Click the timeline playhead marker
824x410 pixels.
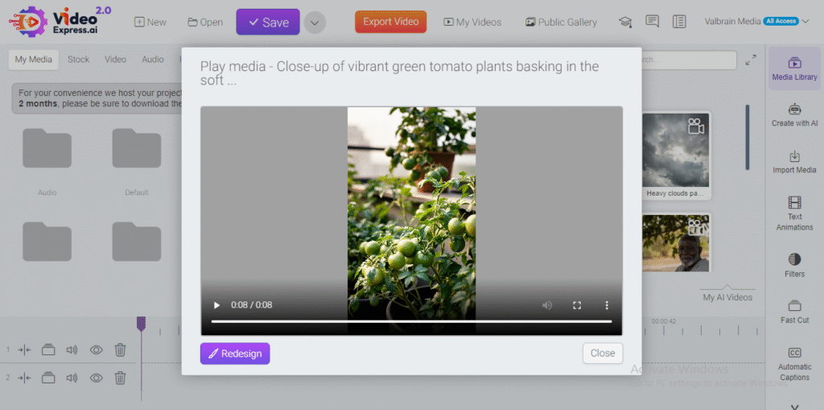coord(141,324)
